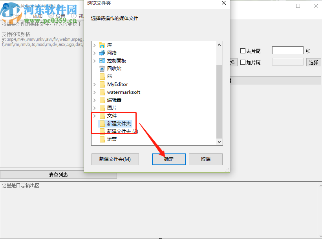Click the 运营 folder icon
322x239 pixels.
102,139
